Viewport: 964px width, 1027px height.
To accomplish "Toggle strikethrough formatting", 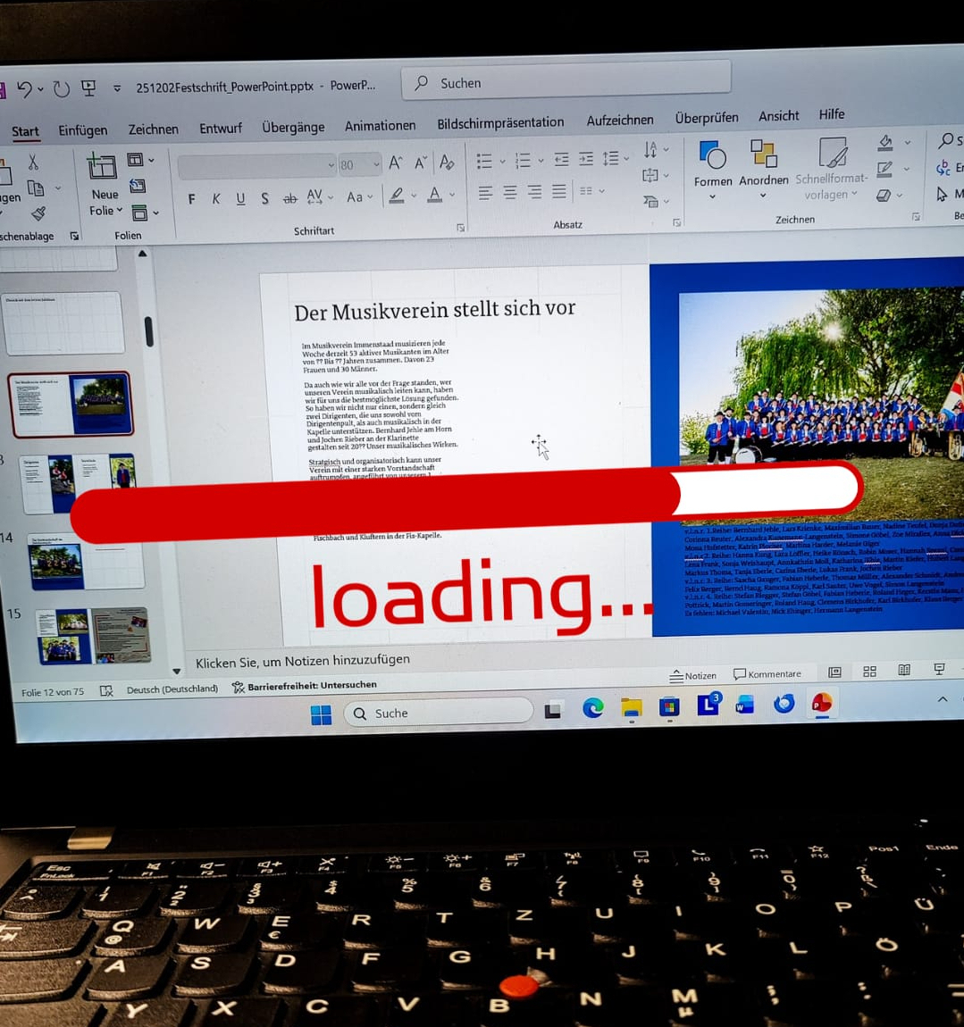I will coord(290,197).
